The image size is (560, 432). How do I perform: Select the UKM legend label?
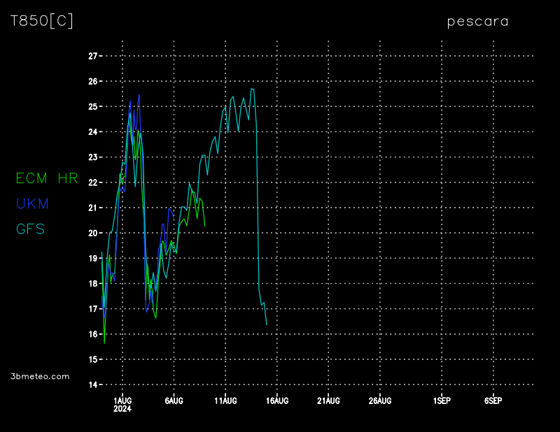(32, 204)
